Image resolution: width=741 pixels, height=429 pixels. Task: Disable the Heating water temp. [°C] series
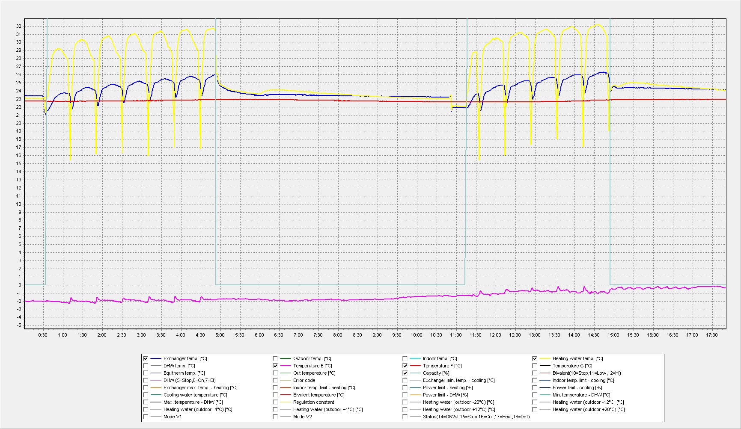click(x=535, y=358)
